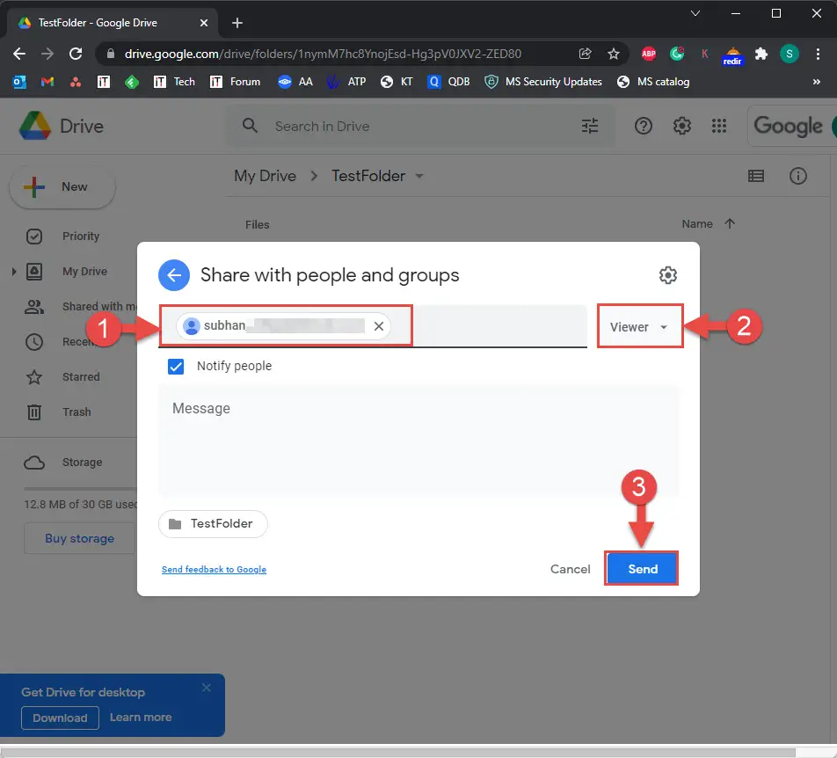The width and height of the screenshot is (837, 758).
Task: Open Shared with me in sidebar
Action: click(x=80, y=306)
